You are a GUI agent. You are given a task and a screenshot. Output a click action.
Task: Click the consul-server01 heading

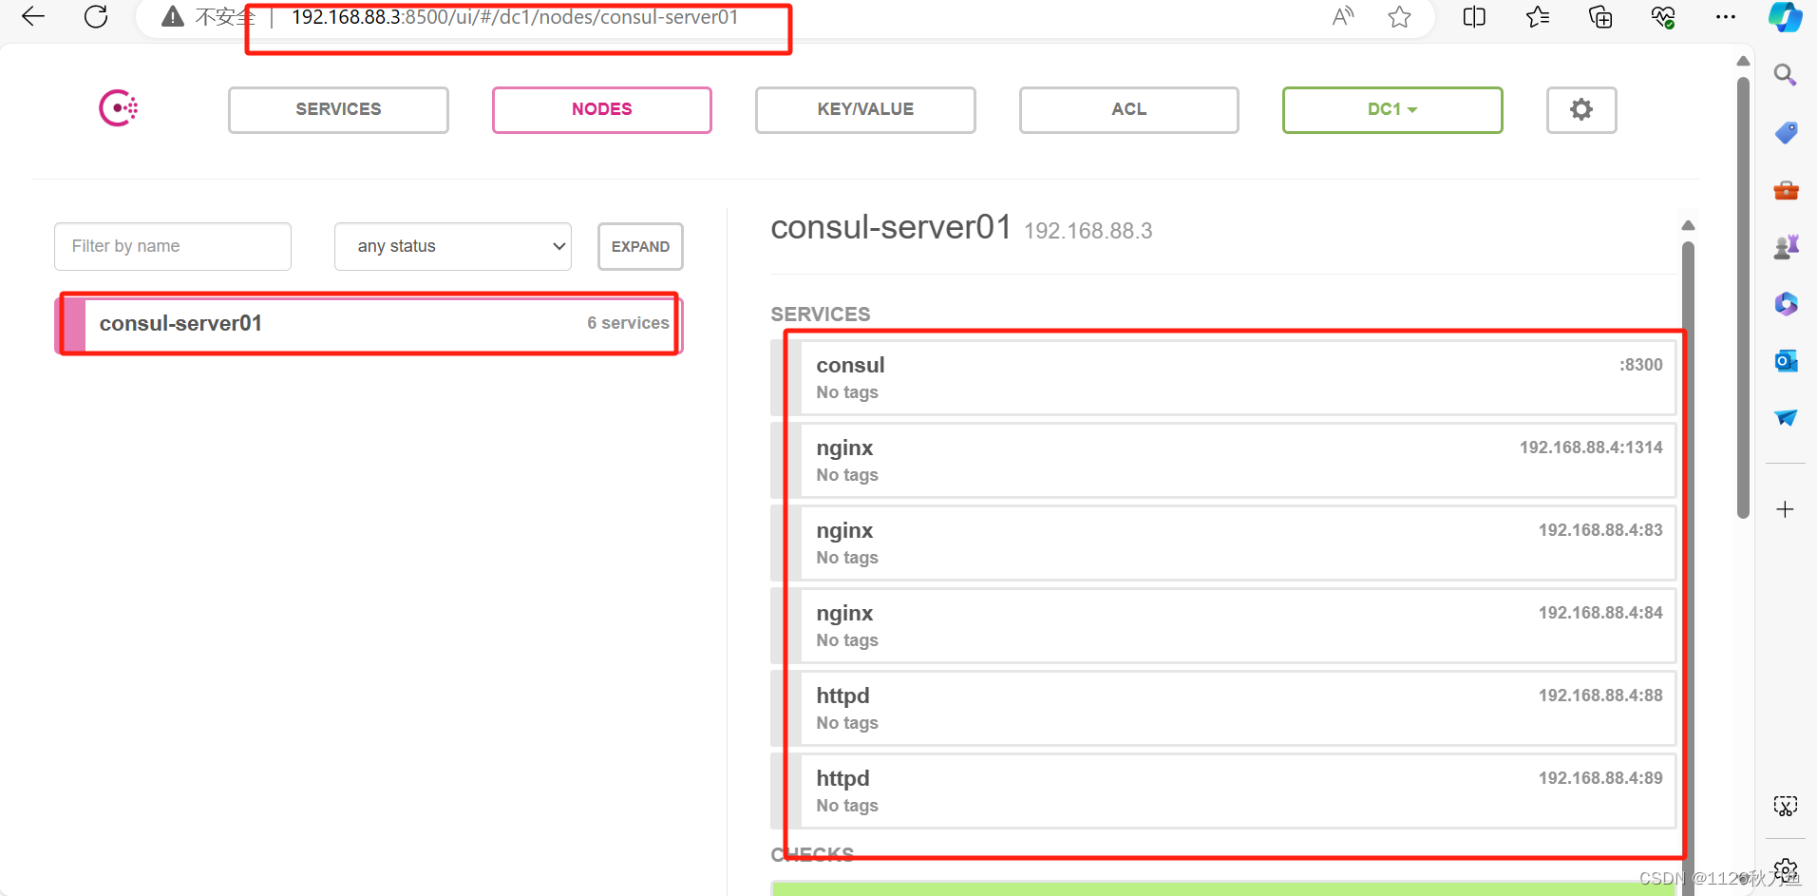891,227
